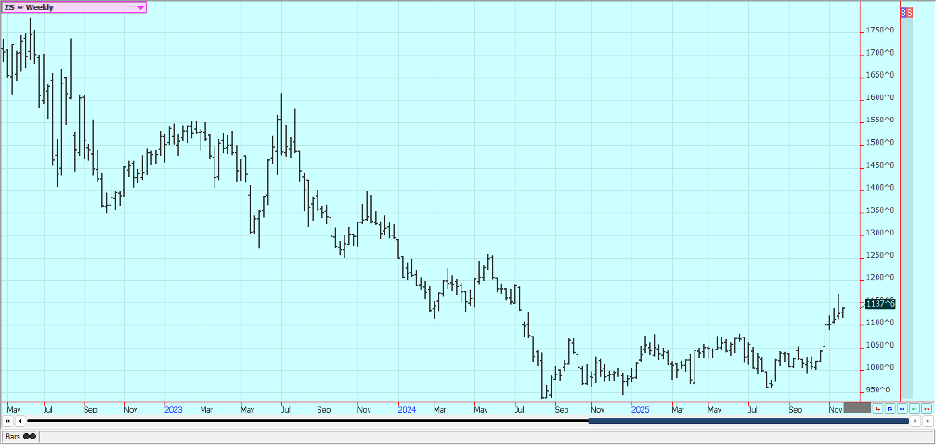Viewport: 936px width, 445px height.
Task: Click the 1500^0 price axis label
Action: [880, 143]
